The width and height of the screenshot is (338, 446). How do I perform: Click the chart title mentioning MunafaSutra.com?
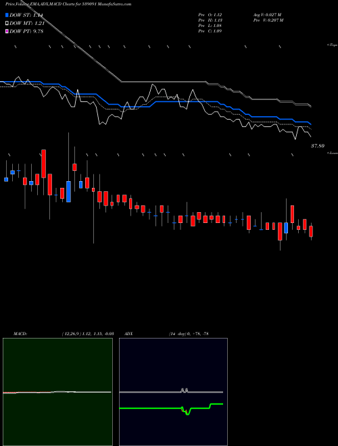(68, 5)
